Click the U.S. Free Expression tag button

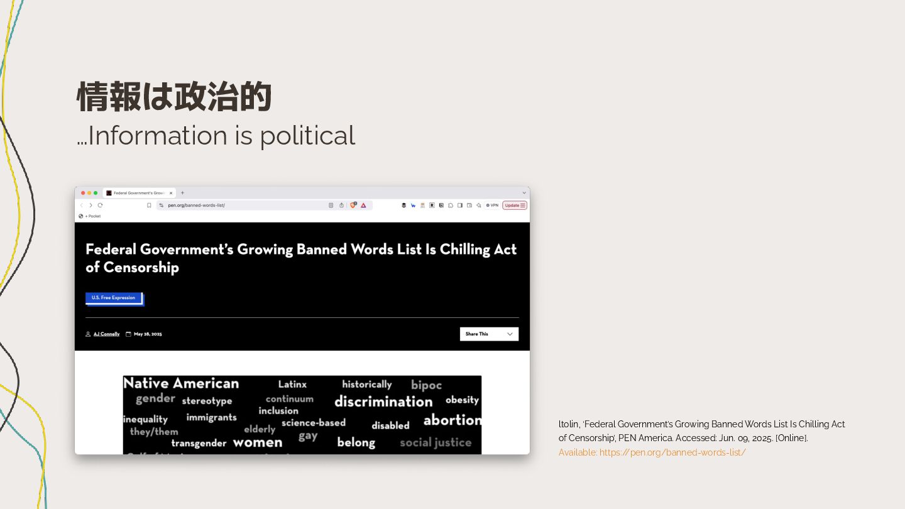(114, 298)
